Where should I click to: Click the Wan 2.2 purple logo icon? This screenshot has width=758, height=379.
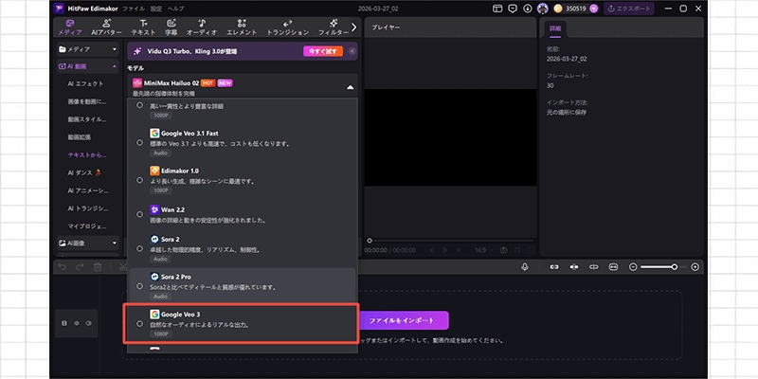[154, 209]
